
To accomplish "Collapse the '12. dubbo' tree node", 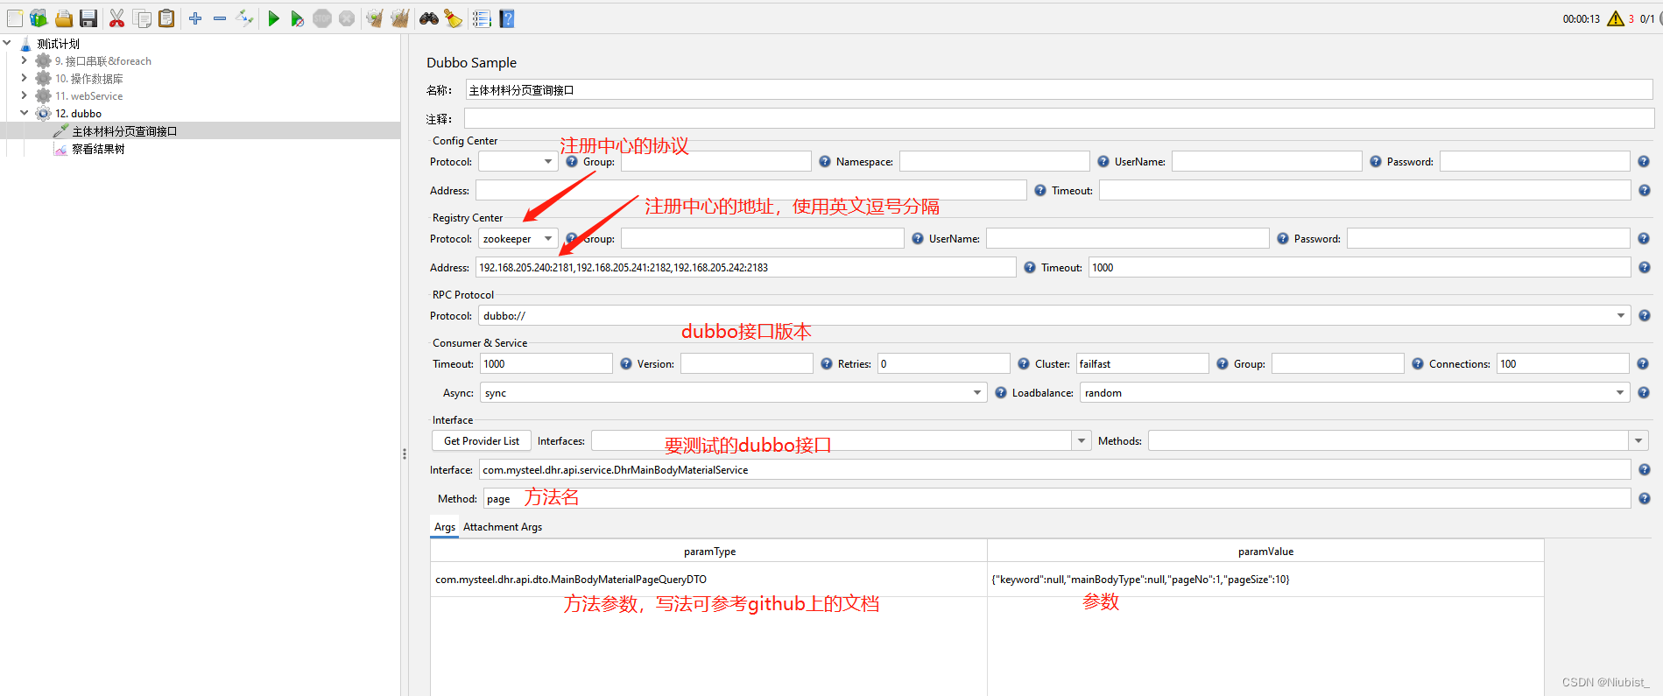I will [x=24, y=113].
